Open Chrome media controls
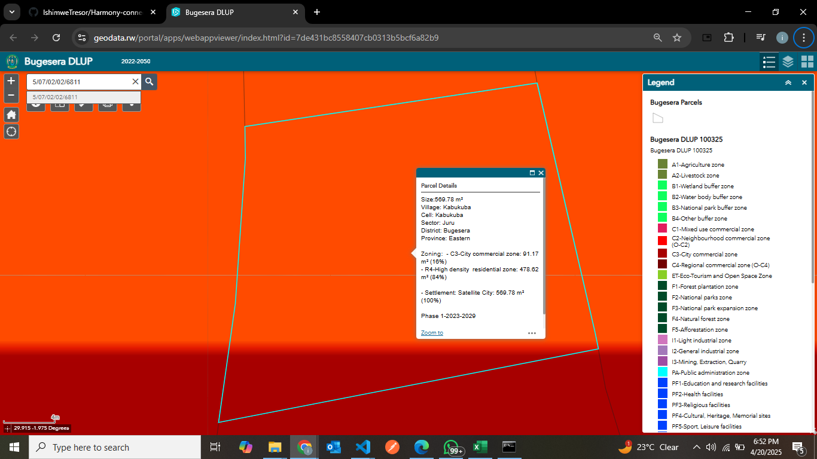 tap(761, 38)
